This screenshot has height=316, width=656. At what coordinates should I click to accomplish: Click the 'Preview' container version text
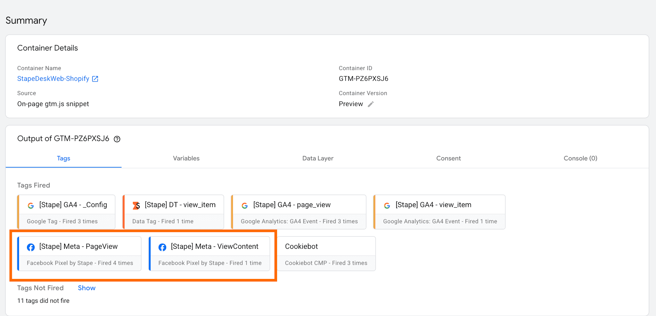coord(351,104)
